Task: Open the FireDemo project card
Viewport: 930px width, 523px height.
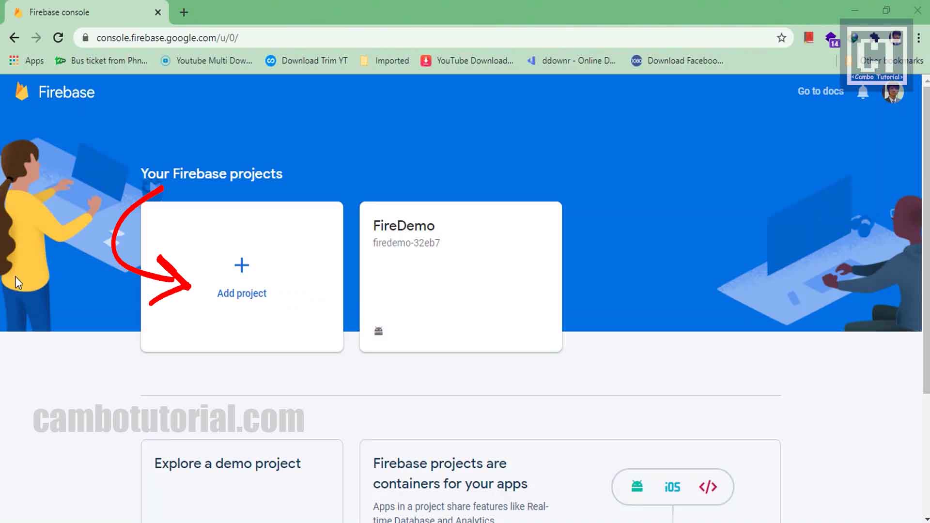Action: (460, 277)
